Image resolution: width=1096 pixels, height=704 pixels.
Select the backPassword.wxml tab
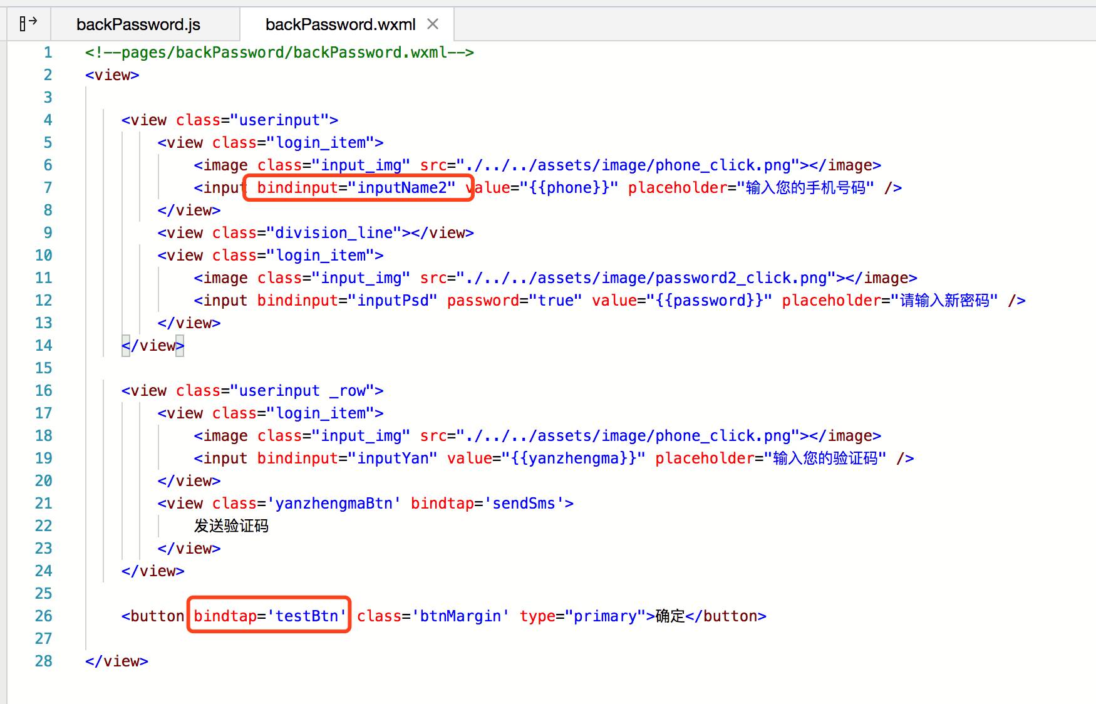tap(340, 24)
